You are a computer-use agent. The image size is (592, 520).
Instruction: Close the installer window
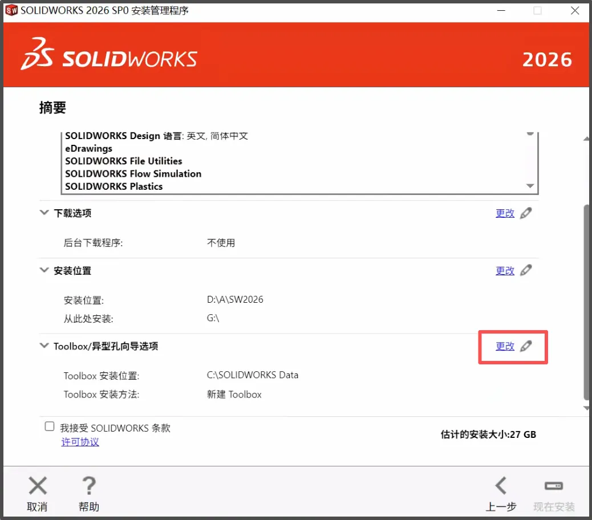click(575, 11)
